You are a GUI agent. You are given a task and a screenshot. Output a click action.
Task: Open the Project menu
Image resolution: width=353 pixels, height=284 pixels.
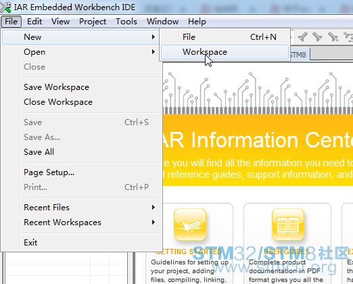point(93,22)
